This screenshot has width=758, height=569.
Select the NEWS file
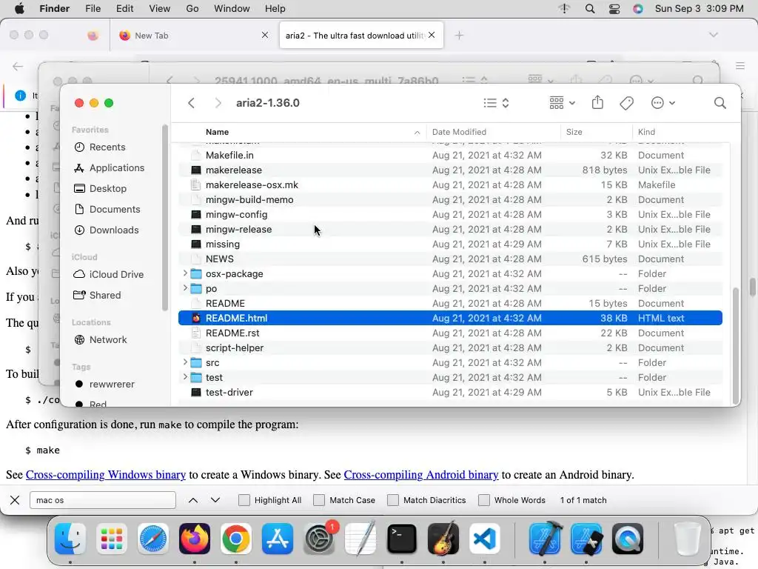click(x=450, y=259)
